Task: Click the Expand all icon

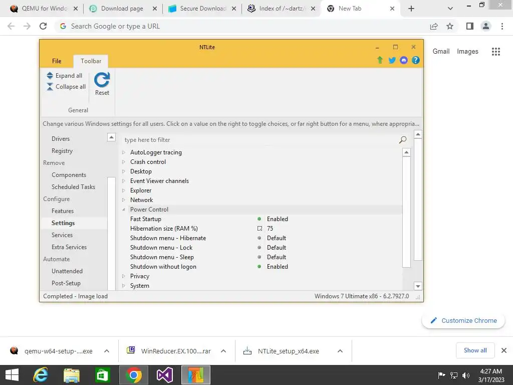Action: click(x=50, y=76)
